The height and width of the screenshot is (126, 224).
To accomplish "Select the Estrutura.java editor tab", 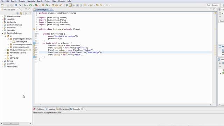I will click(x=42, y=9).
